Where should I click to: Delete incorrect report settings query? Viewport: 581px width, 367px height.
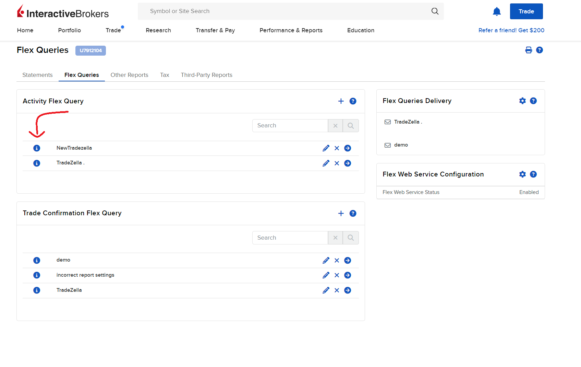337,275
